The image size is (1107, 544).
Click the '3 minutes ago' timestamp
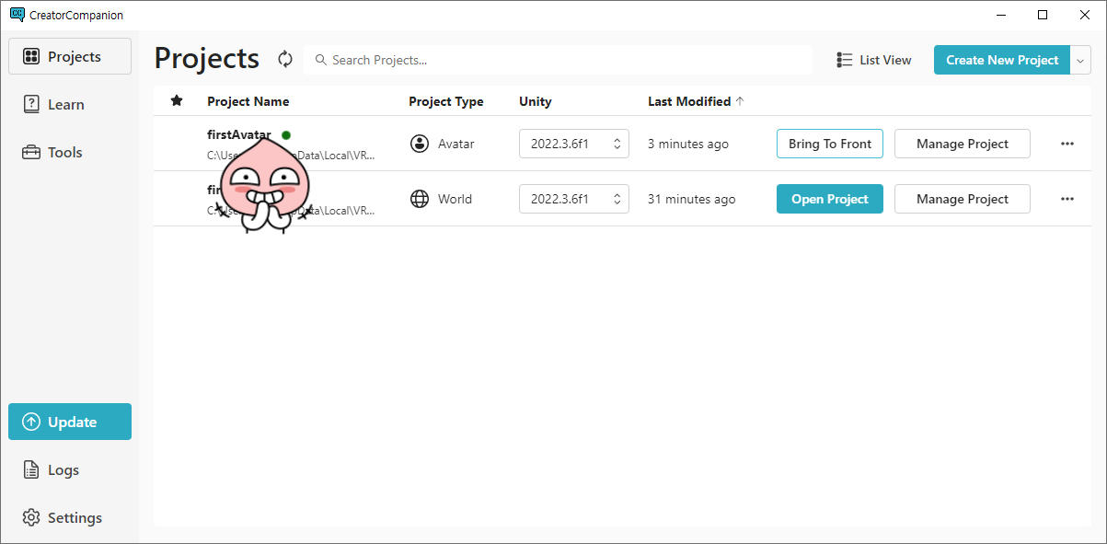pyautogui.click(x=688, y=144)
